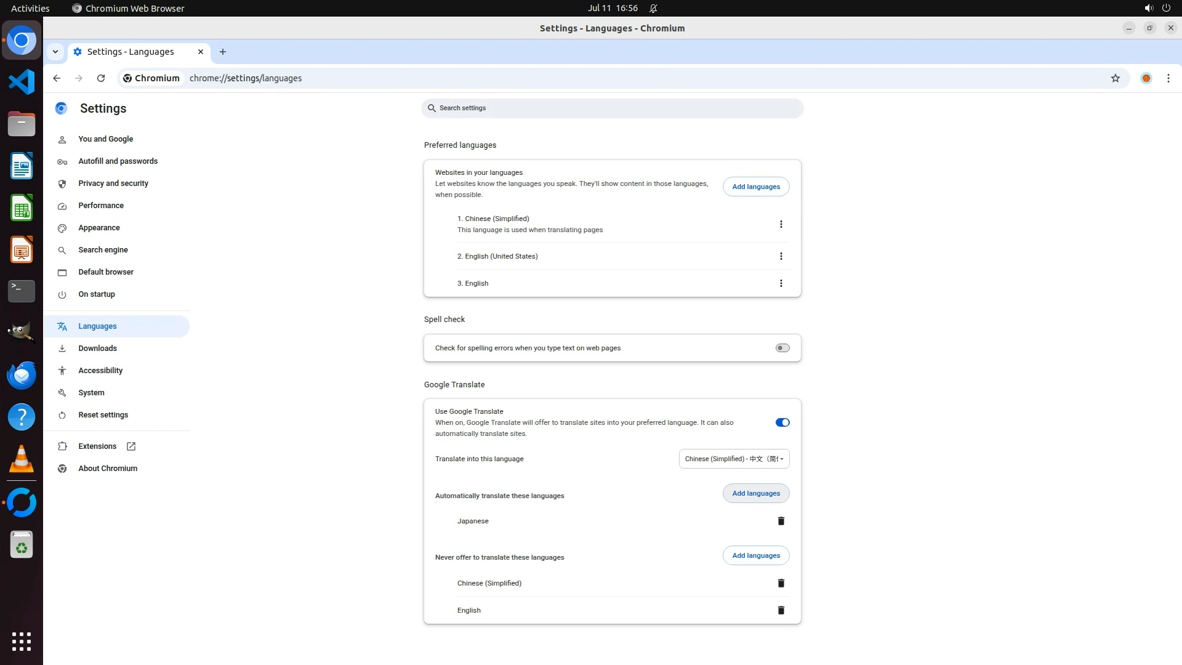Open Chromium three-dot main menu

click(x=1168, y=78)
